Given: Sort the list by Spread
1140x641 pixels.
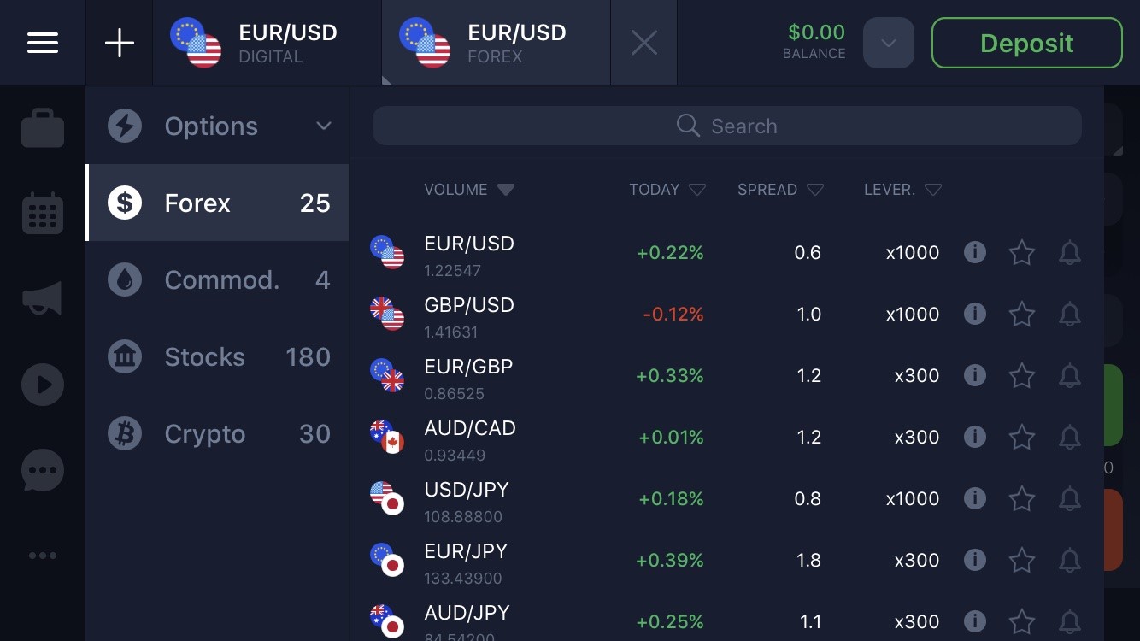Looking at the screenshot, I should (779, 190).
